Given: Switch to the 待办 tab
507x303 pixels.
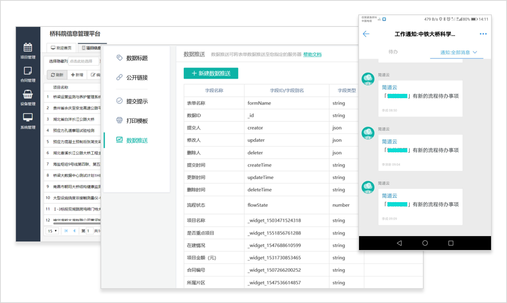Looking at the screenshot, I should [x=394, y=51].
